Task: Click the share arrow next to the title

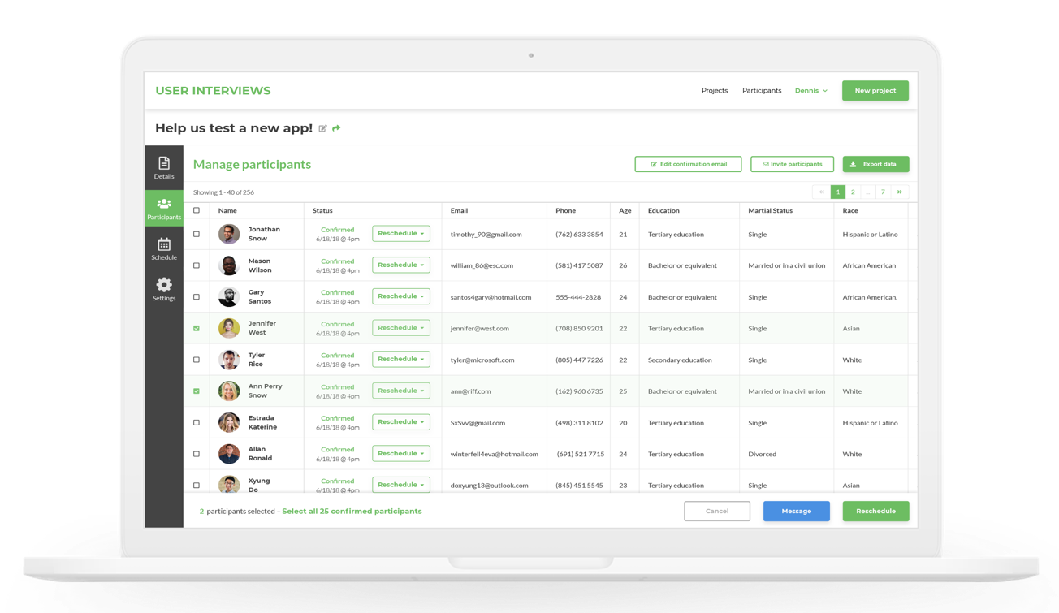Action: click(338, 128)
